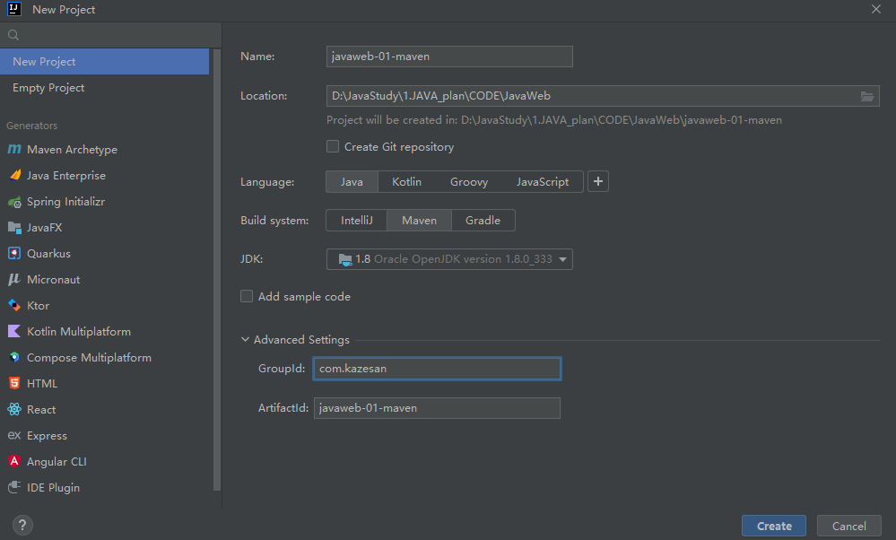The width and height of the screenshot is (896, 540).
Task: Open the help question mark button
Action: pos(23,526)
